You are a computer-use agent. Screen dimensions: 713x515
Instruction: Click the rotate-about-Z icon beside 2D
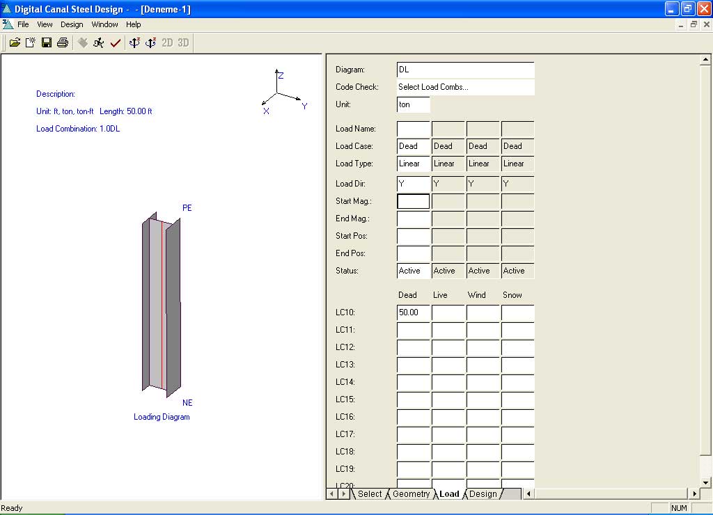click(150, 42)
